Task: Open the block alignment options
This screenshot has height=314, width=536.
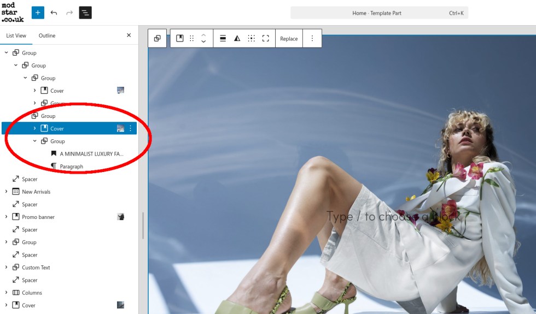Action: tap(223, 38)
